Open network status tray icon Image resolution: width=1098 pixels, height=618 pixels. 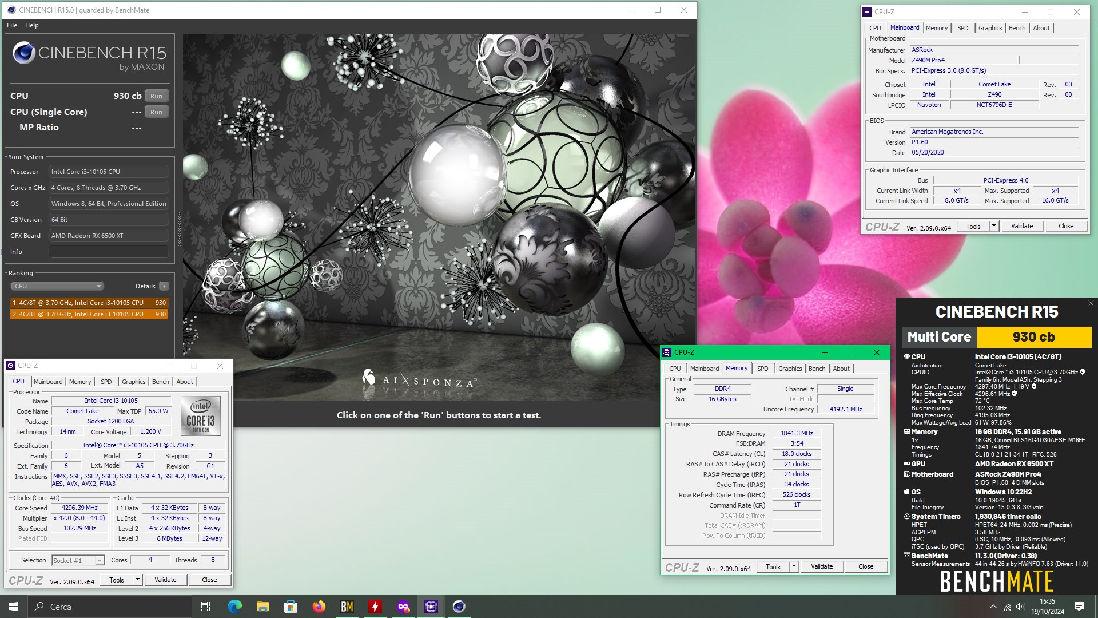1008,607
